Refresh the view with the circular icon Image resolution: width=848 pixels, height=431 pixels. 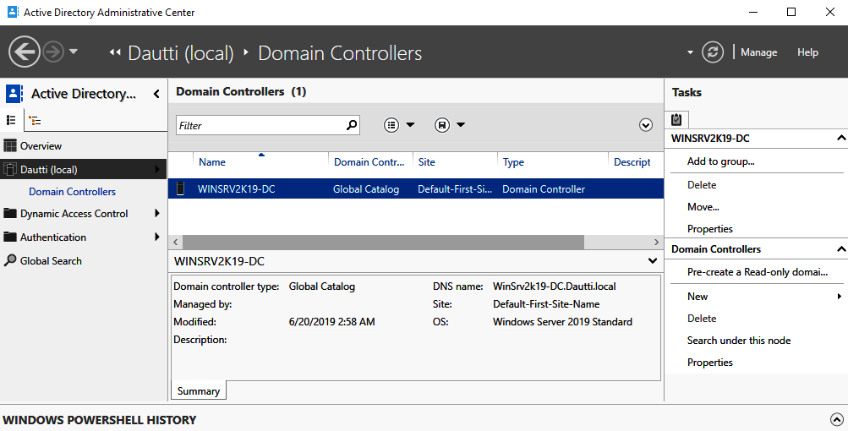click(712, 52)
